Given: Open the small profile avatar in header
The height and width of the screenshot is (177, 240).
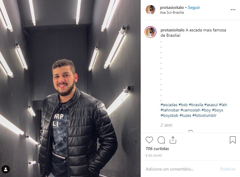Looking at the screenshot, I should point(150,9).
